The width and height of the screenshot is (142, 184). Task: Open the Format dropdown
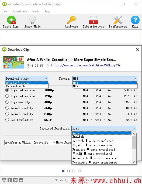coord(105,79)
